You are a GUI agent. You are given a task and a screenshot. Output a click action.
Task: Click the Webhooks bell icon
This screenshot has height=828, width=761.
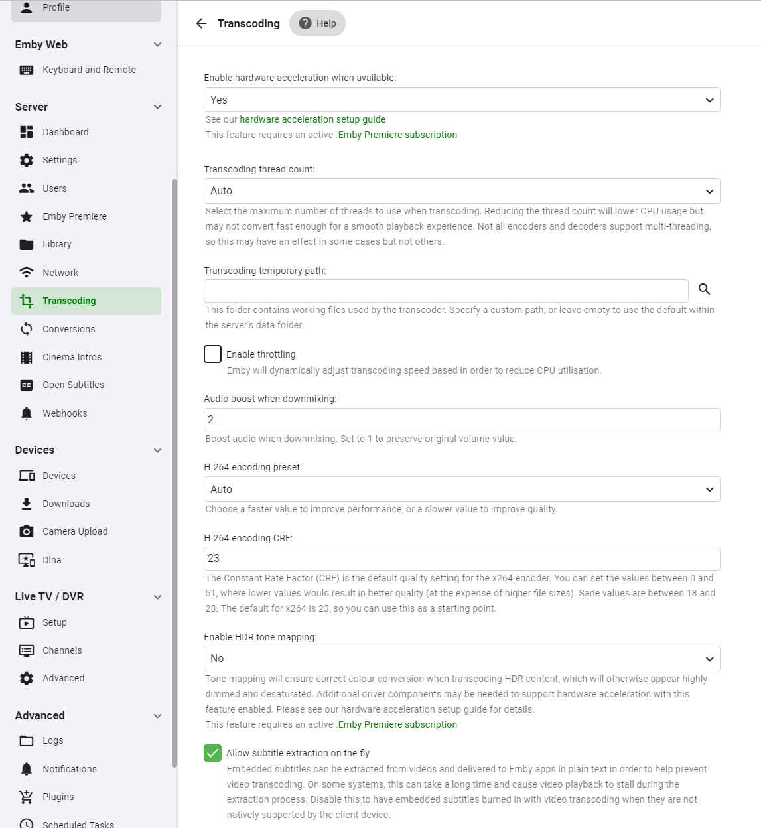point(27,413)
